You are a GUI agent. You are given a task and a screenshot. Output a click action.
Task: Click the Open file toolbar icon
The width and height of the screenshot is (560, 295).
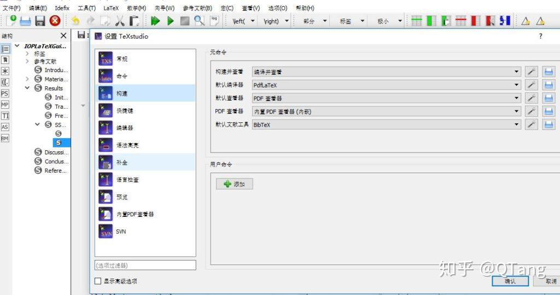pos(25,21)
